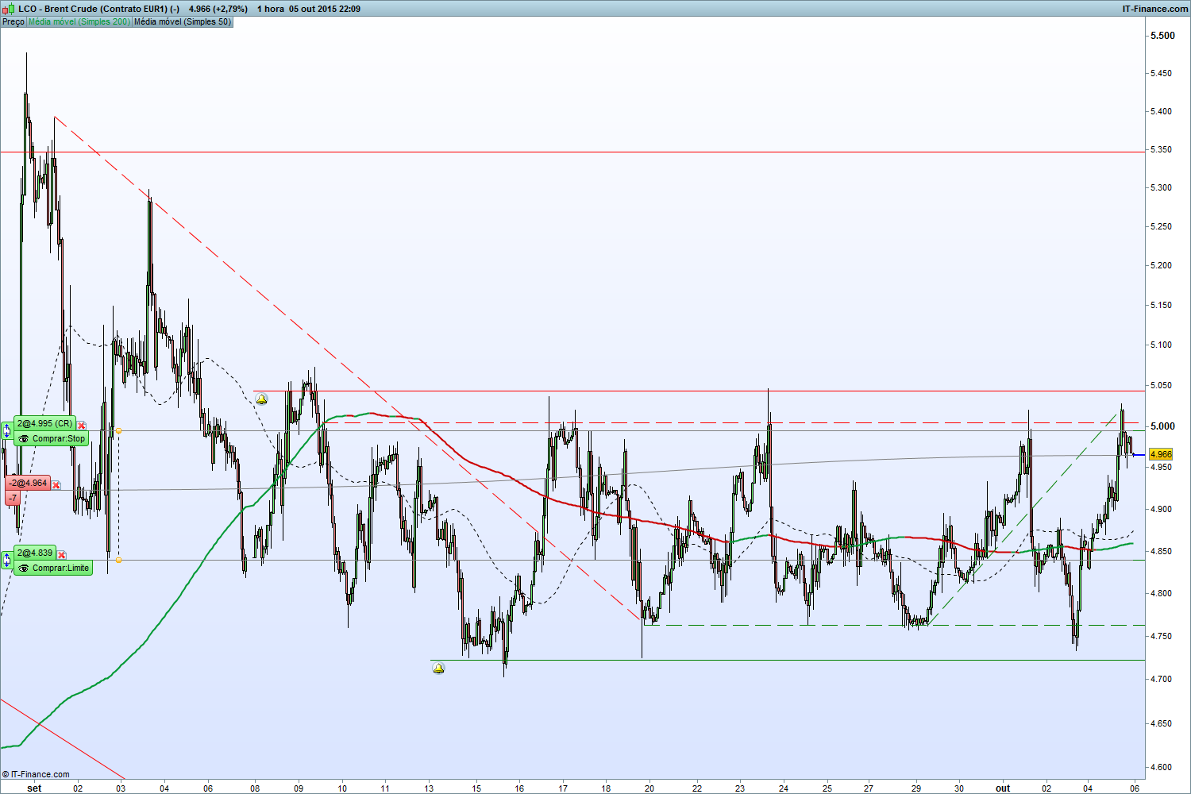
Task: Select the Média móvel (Simples 50) tab
Action: coord(183,22)
